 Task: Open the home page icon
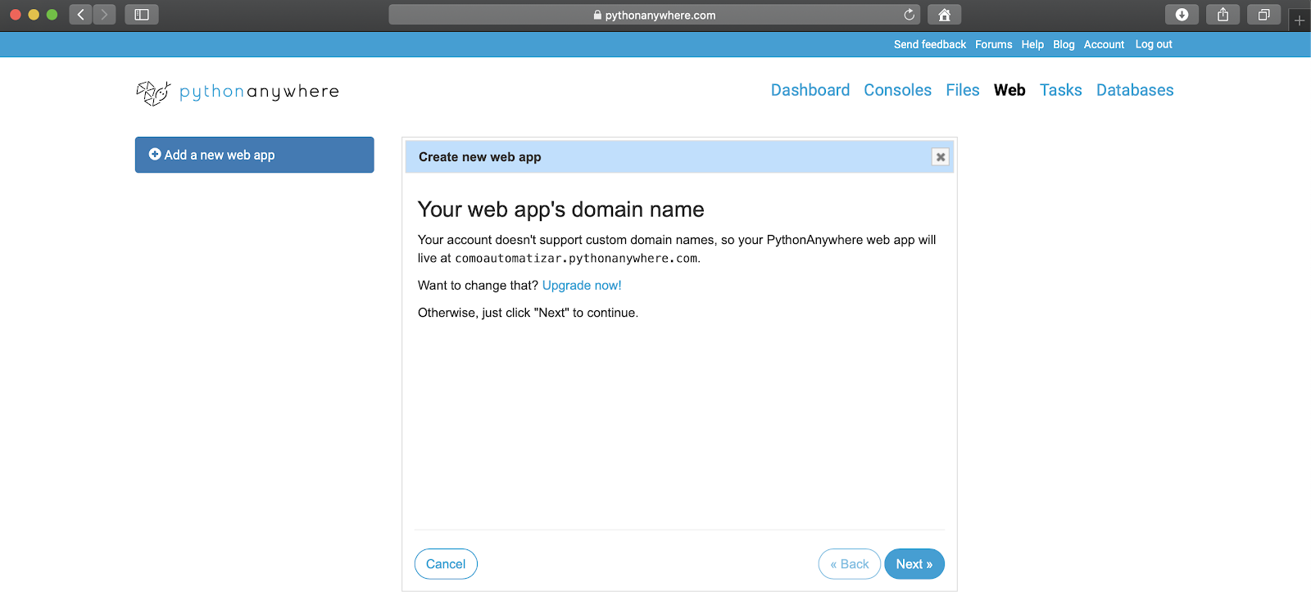(944, 15)
